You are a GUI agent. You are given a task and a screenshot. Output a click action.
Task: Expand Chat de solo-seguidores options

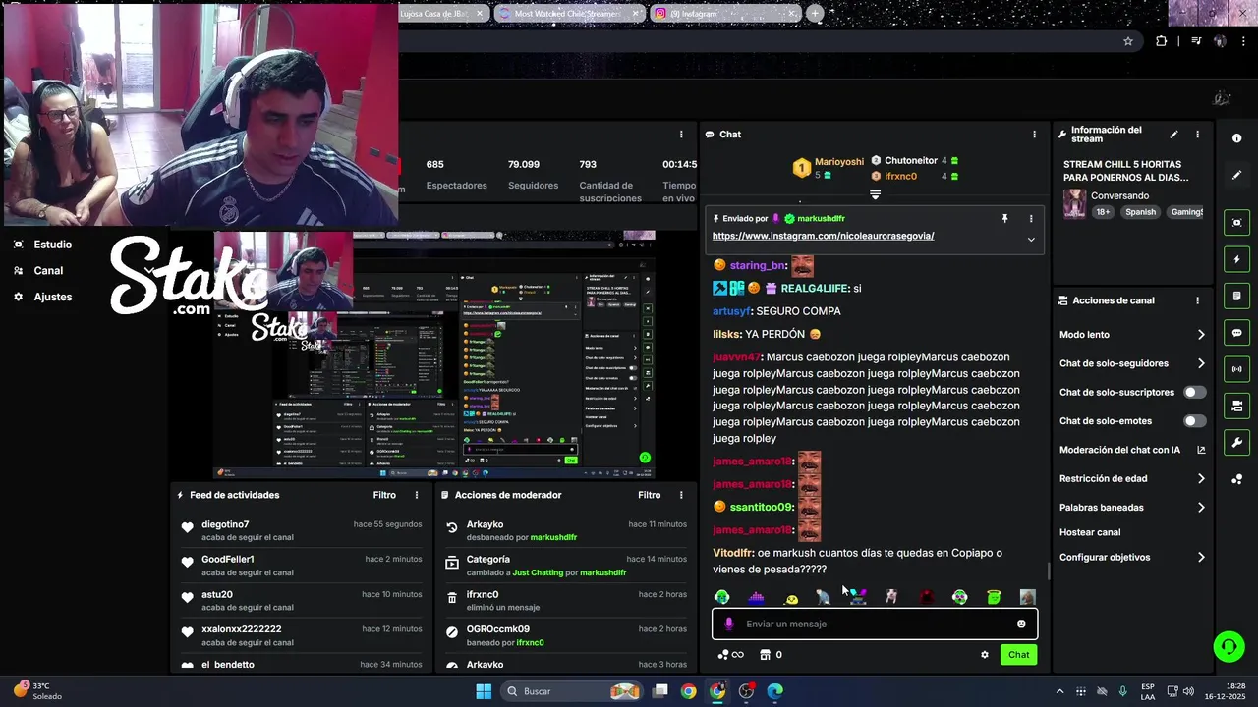1201,363
